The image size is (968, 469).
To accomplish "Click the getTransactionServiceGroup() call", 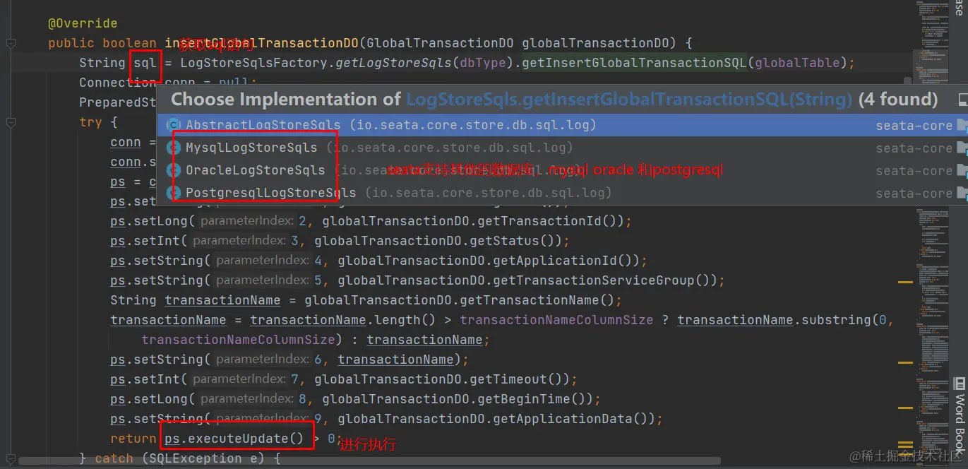I will (x=605, y=280).
